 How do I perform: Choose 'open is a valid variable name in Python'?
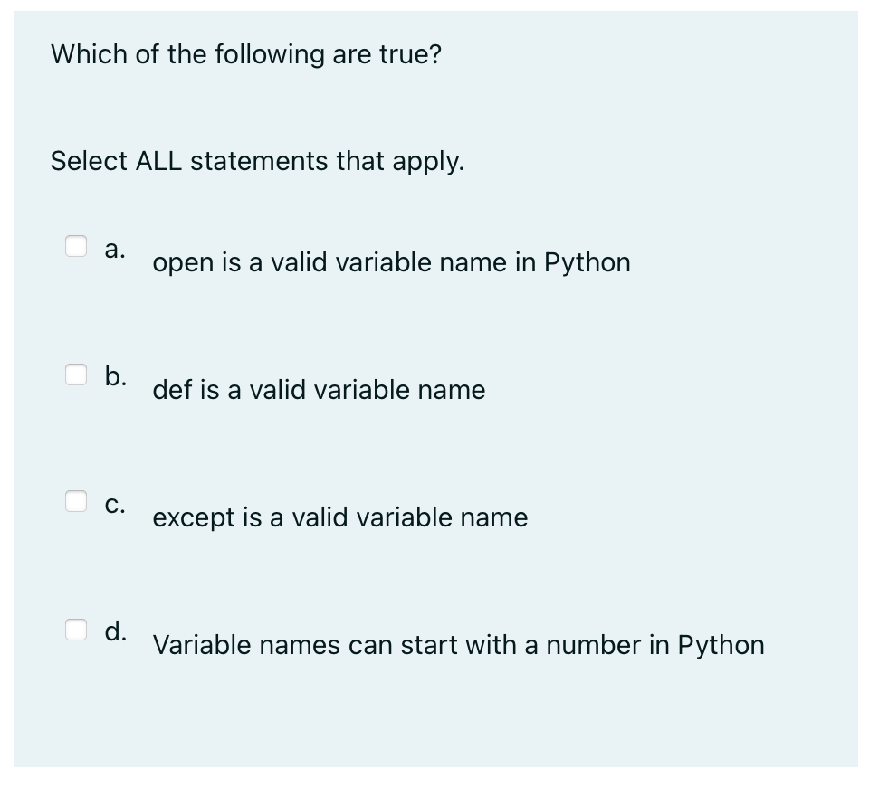pyautogui.click(x=391, y=262)
